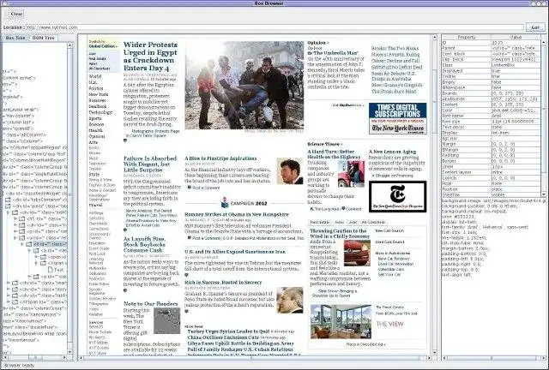Click the properties table scroll-down arrow
Screen dimensions: 549x370
tap(544, 194)
